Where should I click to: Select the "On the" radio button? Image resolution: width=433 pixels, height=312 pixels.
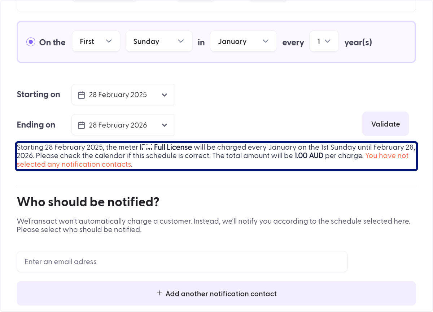pyautogui.click(x=31, y=42)
